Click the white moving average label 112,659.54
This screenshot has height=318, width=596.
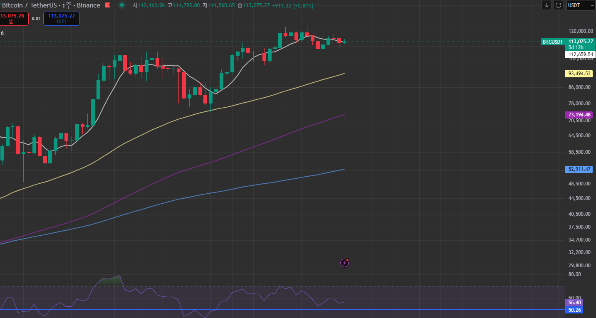(581, 54)
